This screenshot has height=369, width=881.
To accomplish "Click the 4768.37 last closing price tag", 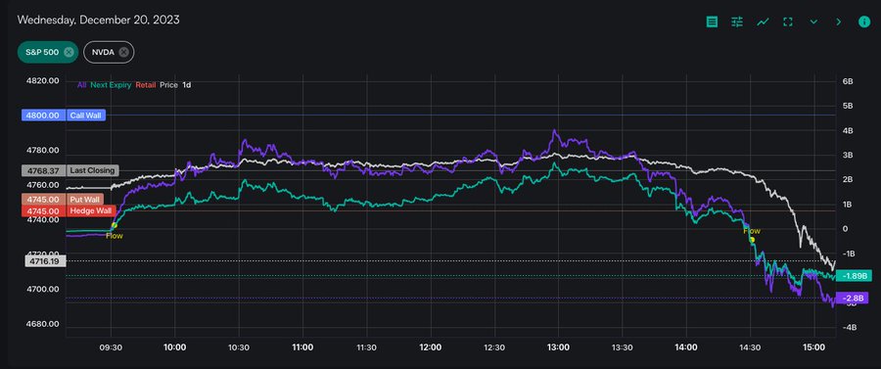I will [x=43, y=170].
